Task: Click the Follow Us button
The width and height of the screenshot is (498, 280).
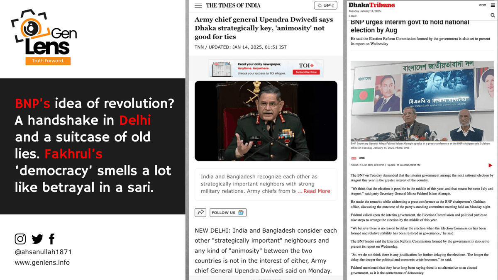Action: coord(228,212)
